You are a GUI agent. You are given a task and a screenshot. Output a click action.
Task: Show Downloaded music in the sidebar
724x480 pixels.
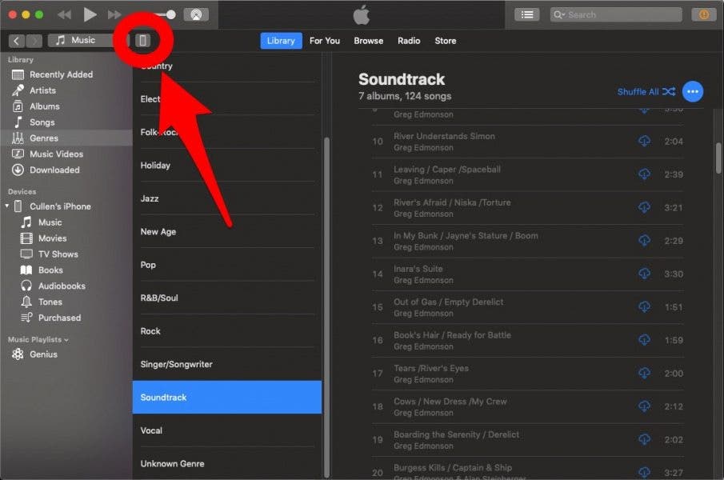click(x=66, y=170)
